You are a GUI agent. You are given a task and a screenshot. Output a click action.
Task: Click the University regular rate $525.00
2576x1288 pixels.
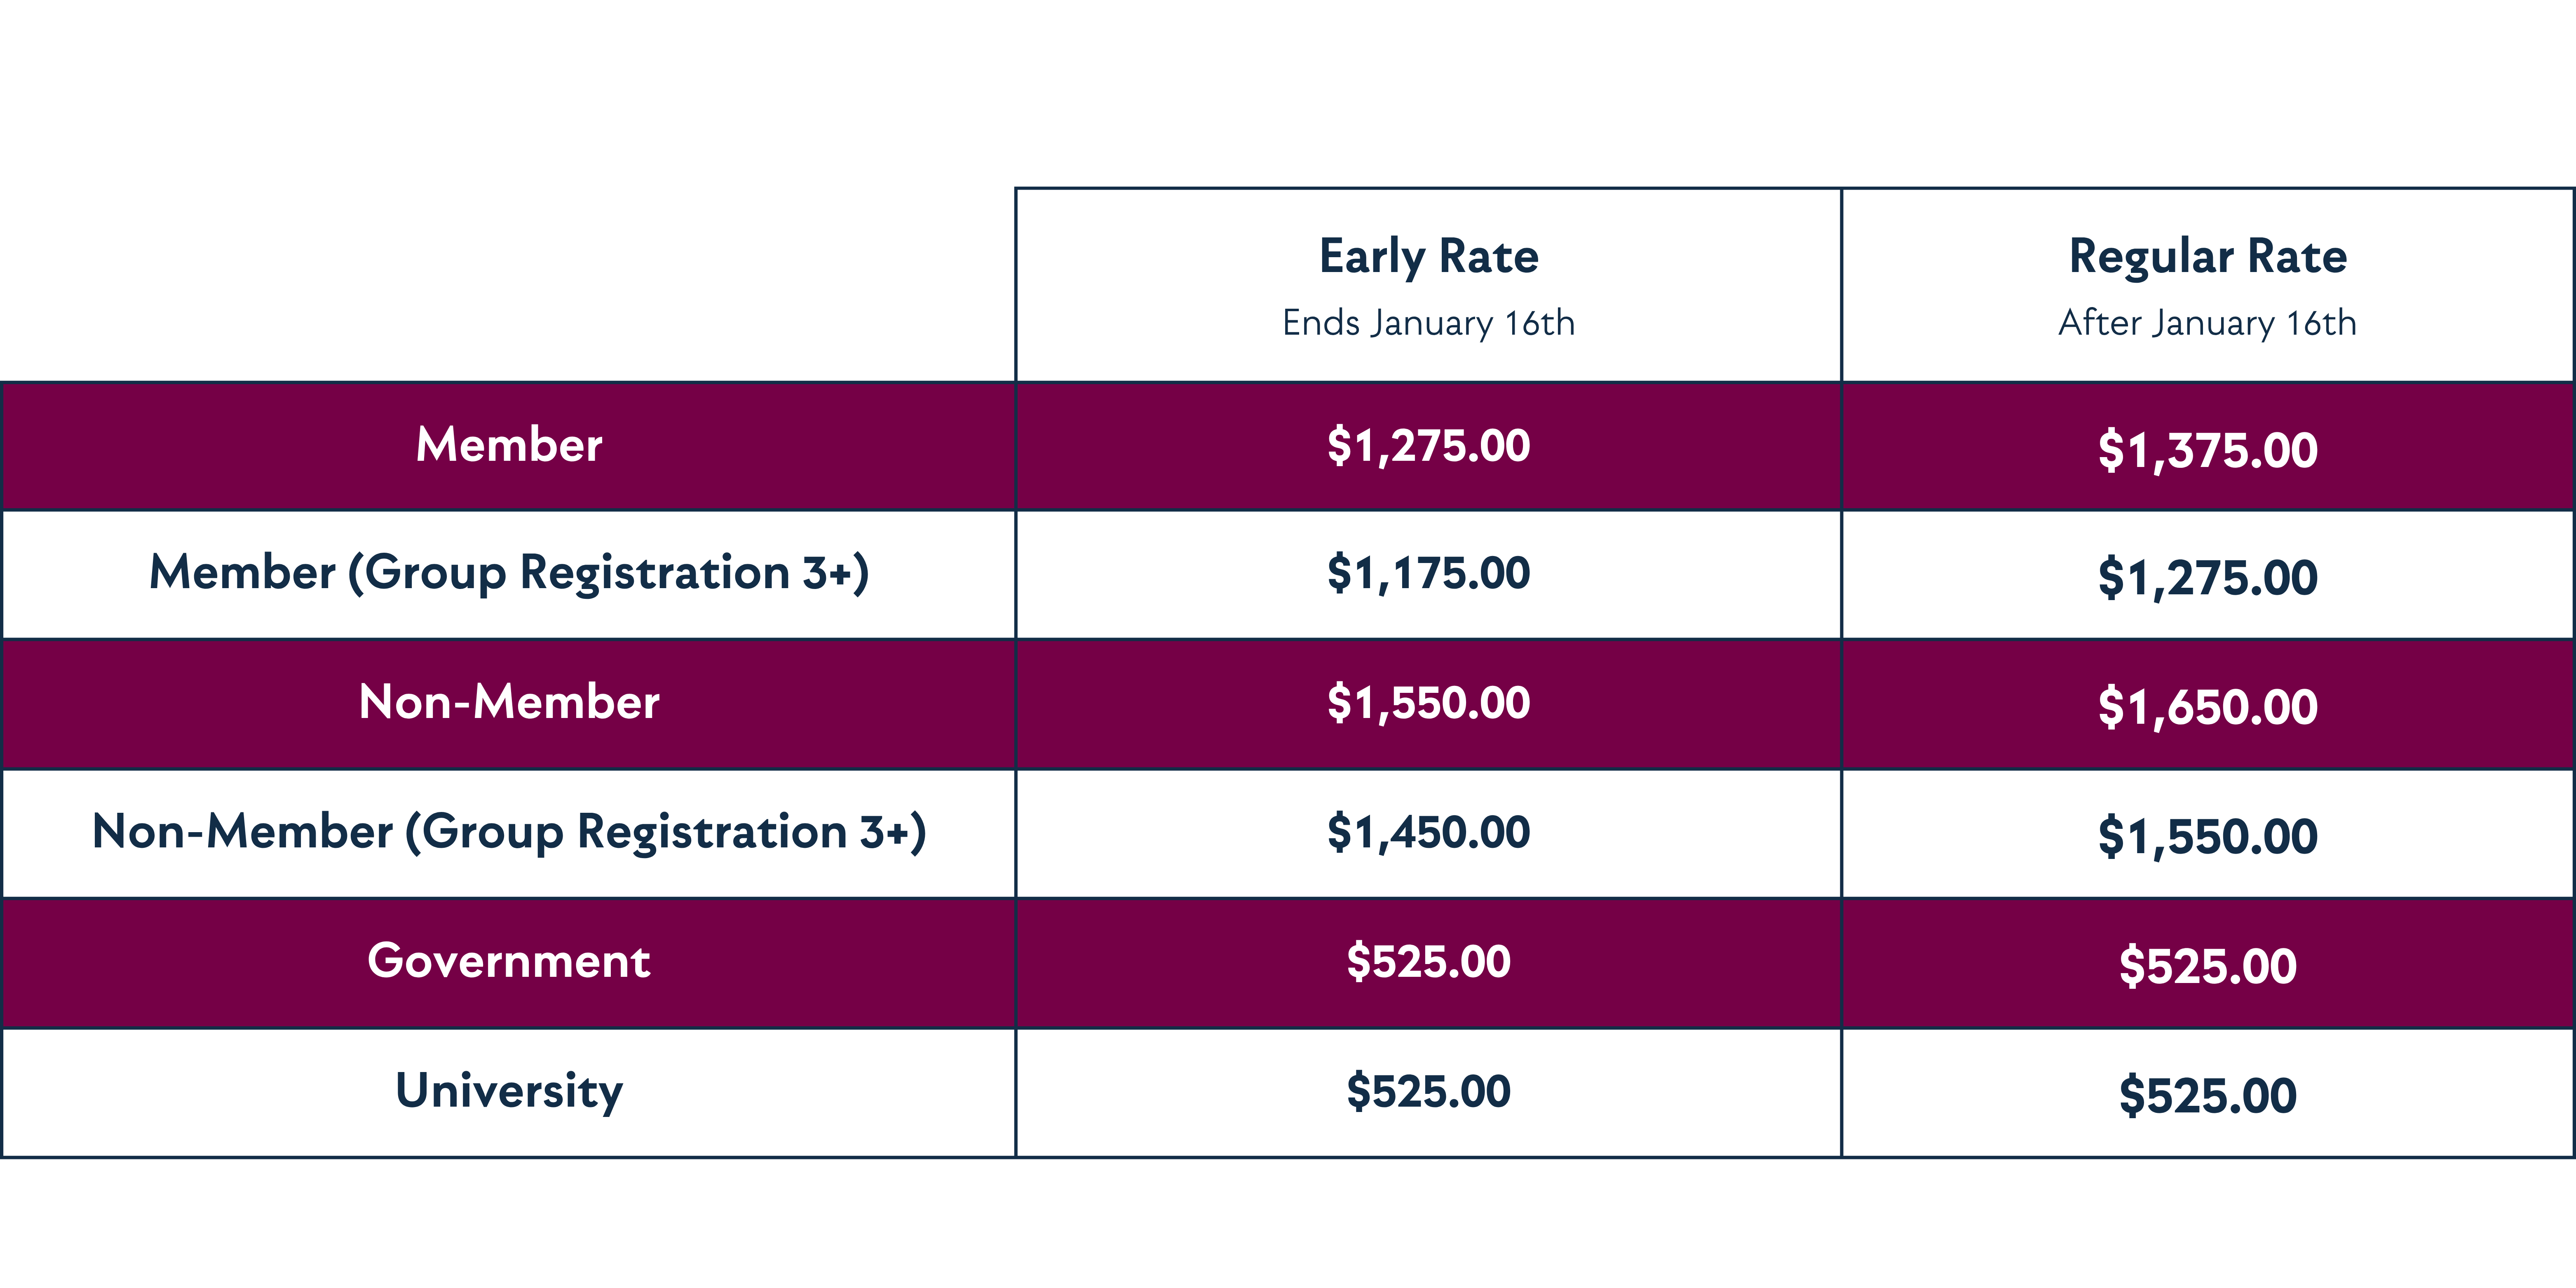(2207, 1095)
